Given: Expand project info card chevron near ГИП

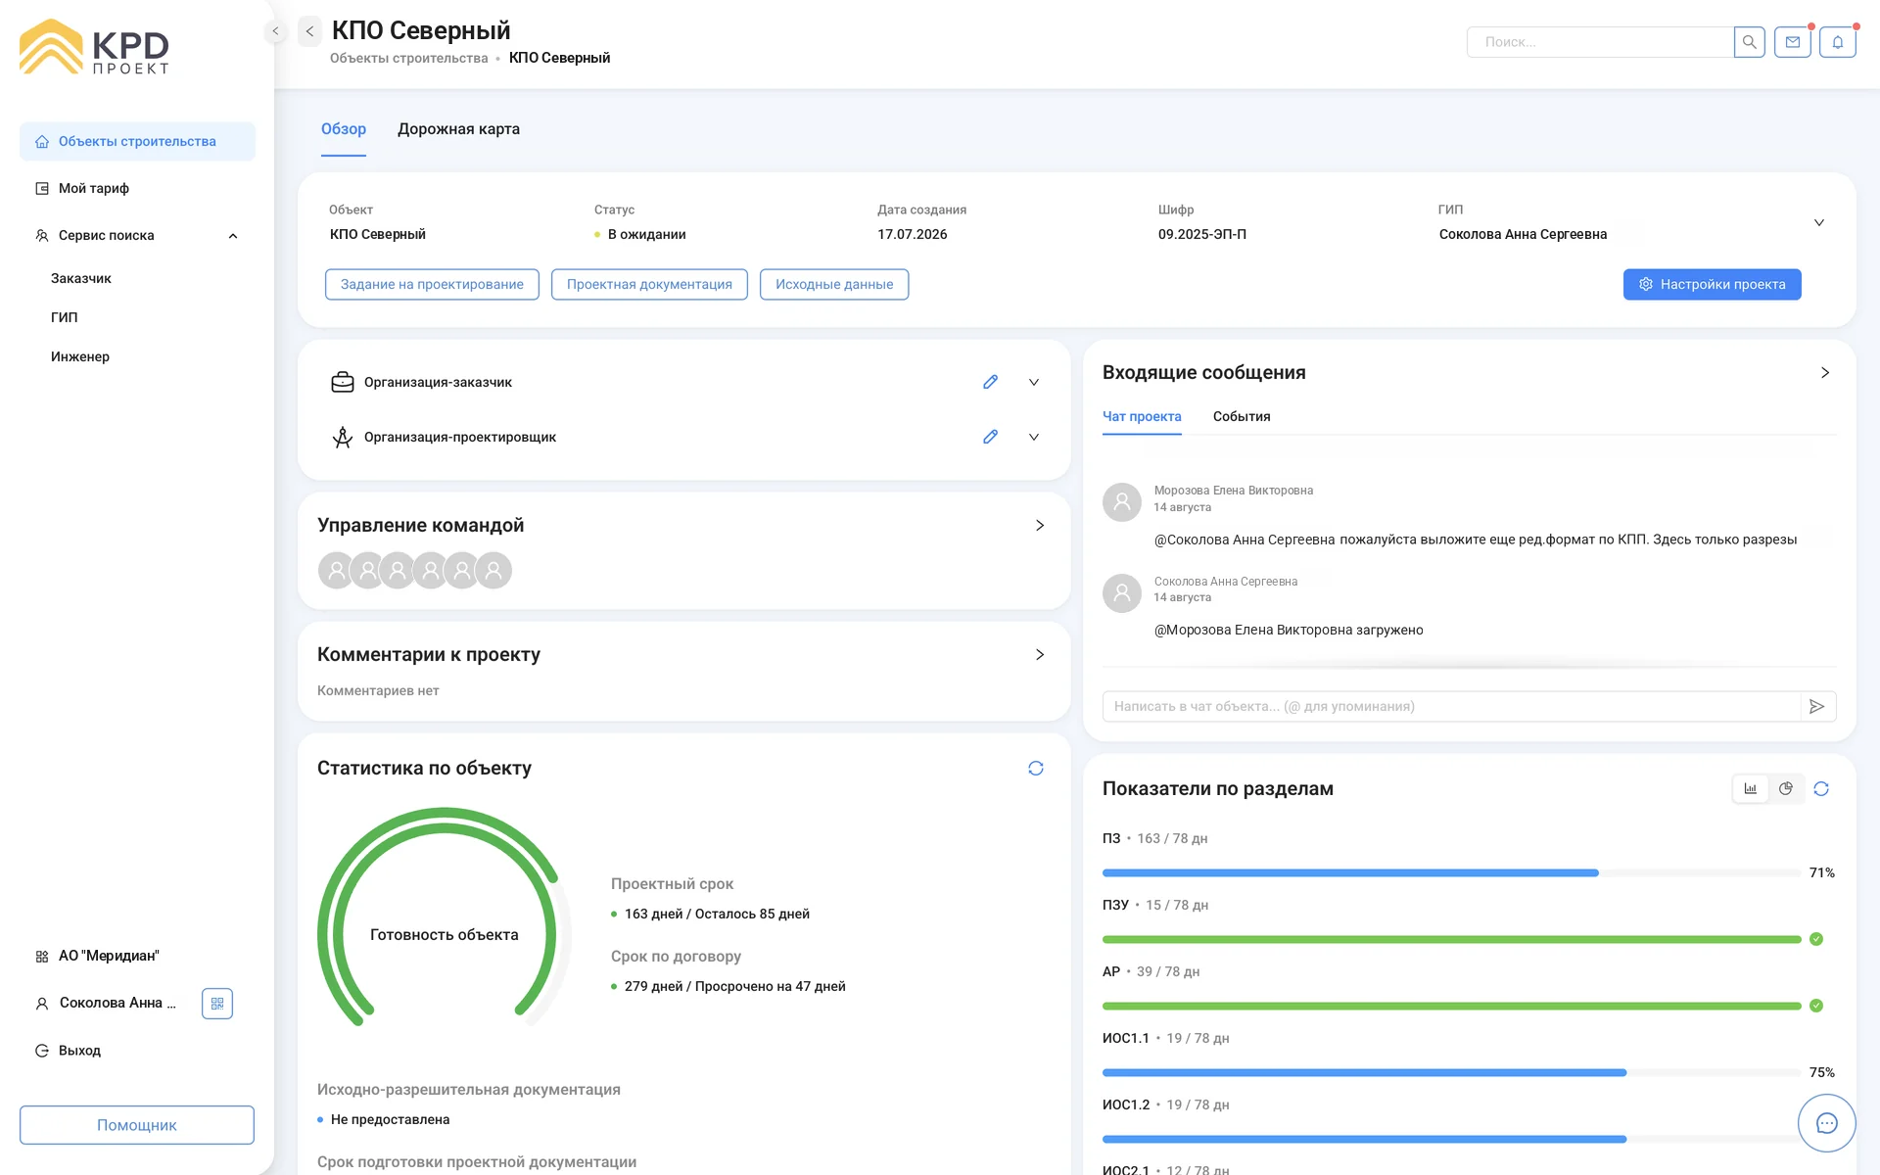Looking at the screenshot, I should pos(1819,222).
